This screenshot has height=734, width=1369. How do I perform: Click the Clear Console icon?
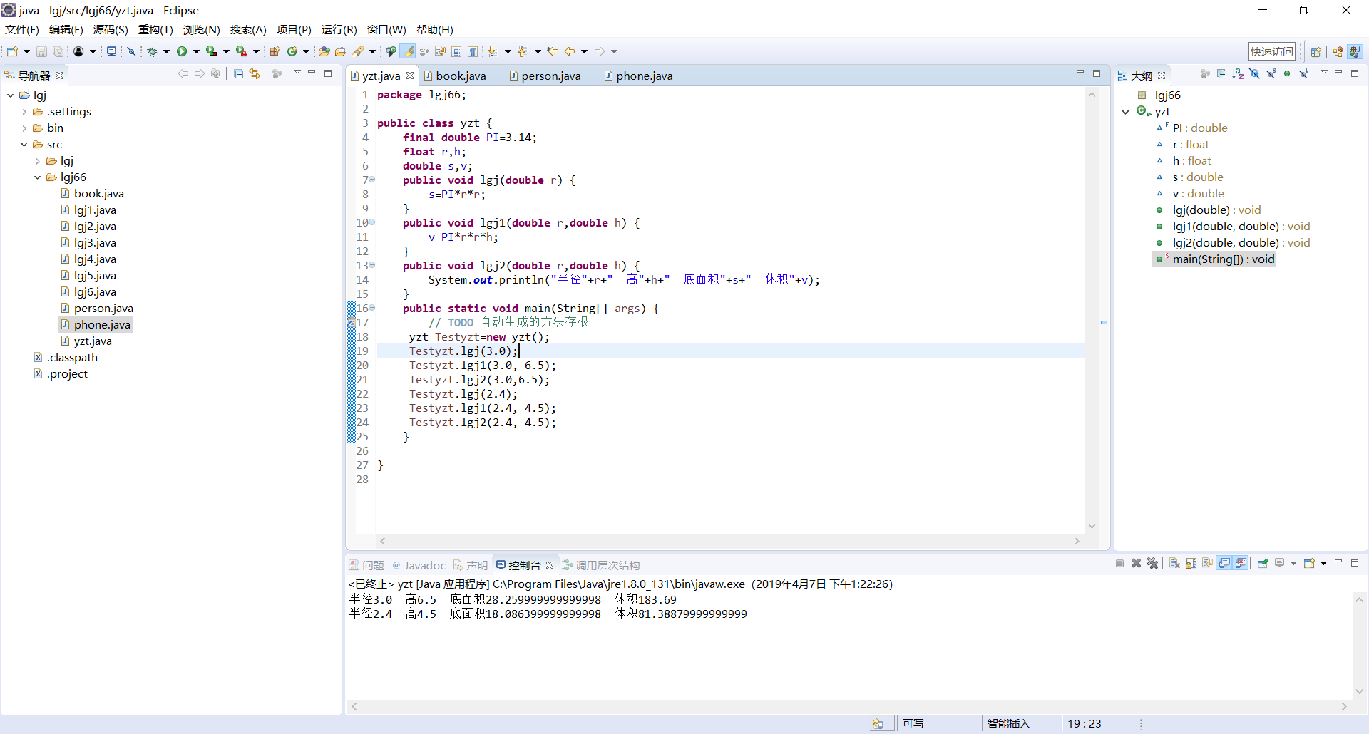tap(1174, 564)
